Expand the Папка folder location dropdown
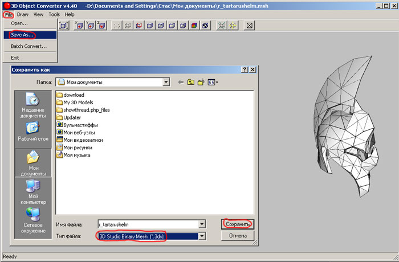 coord(166,82)
